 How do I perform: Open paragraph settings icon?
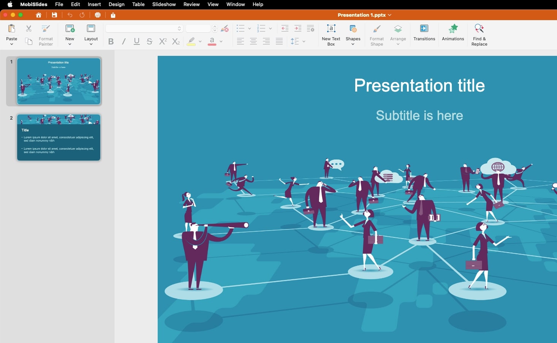(310, 28)
